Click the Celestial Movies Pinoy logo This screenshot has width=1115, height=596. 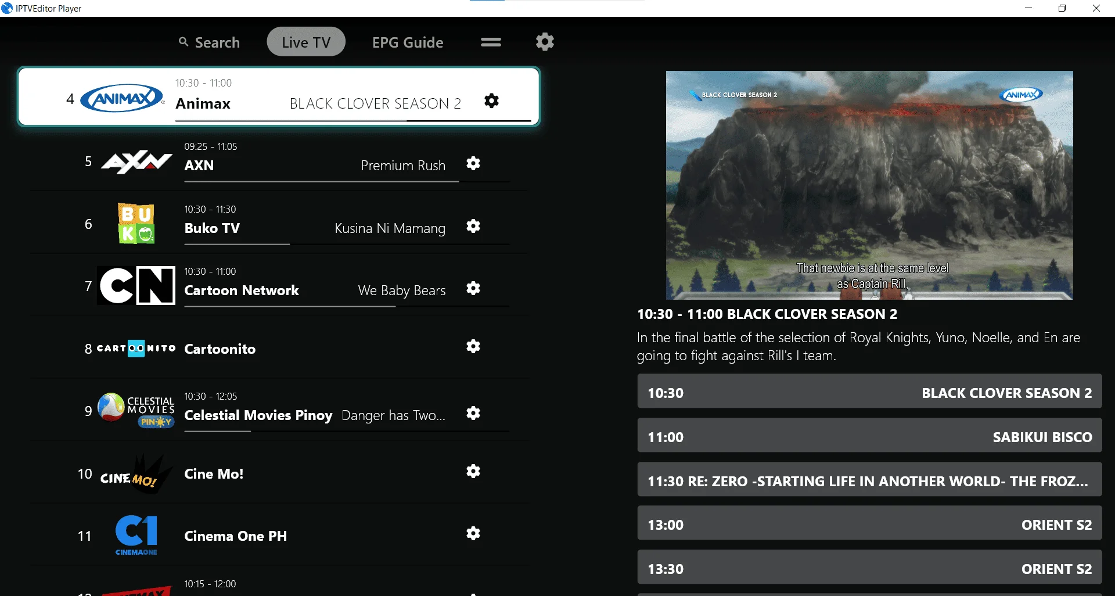click(136, 410)
